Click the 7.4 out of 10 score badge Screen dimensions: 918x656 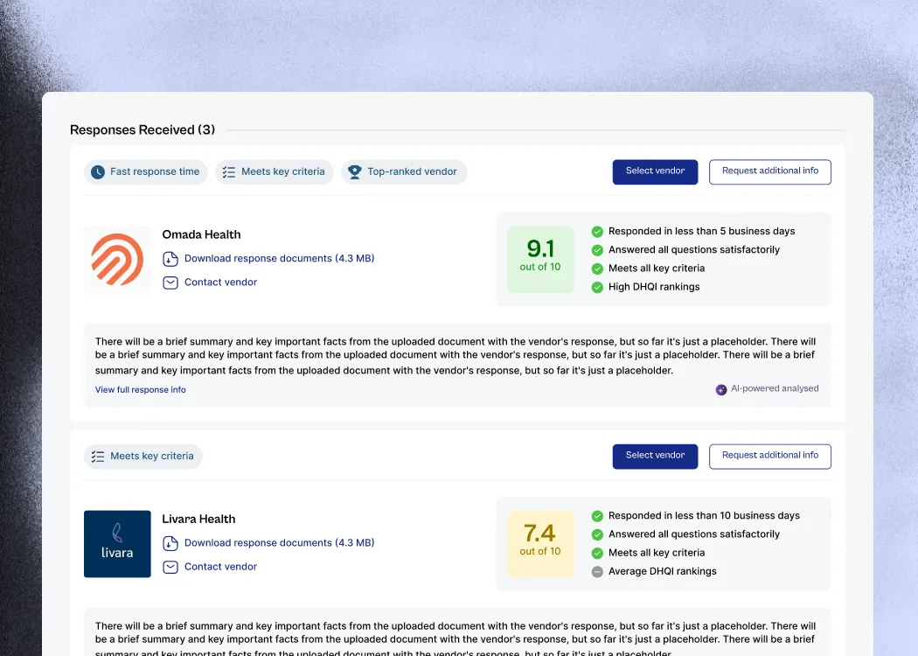click(540, 543)
